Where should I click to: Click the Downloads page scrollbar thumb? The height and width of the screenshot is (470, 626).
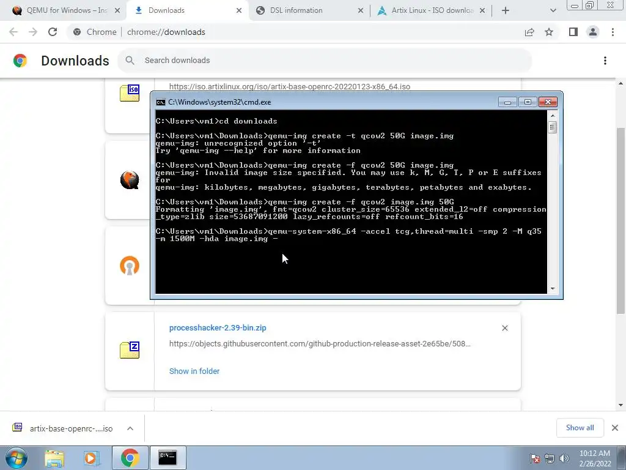pyautogui.click(x=620, y=220)
